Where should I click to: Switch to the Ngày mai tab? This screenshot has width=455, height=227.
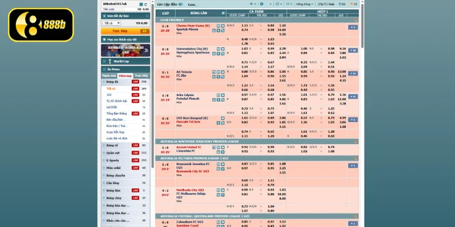(x=109, y=75)
